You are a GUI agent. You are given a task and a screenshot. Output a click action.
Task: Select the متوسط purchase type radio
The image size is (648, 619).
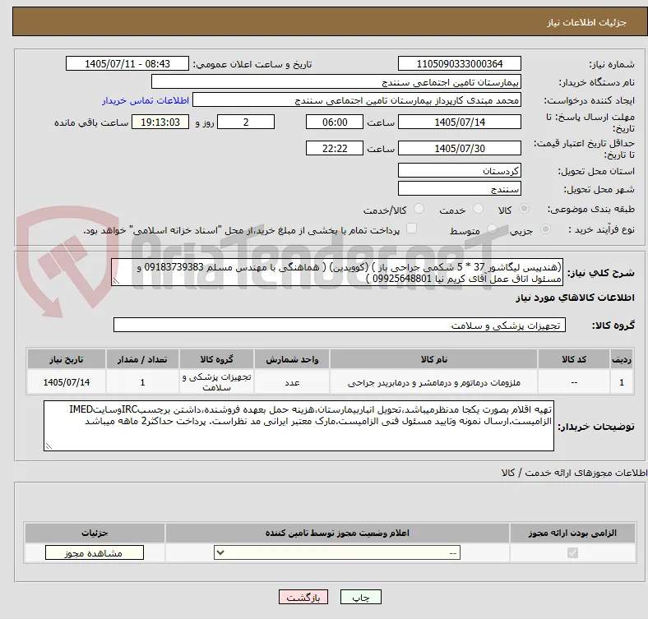coord(493,229)
